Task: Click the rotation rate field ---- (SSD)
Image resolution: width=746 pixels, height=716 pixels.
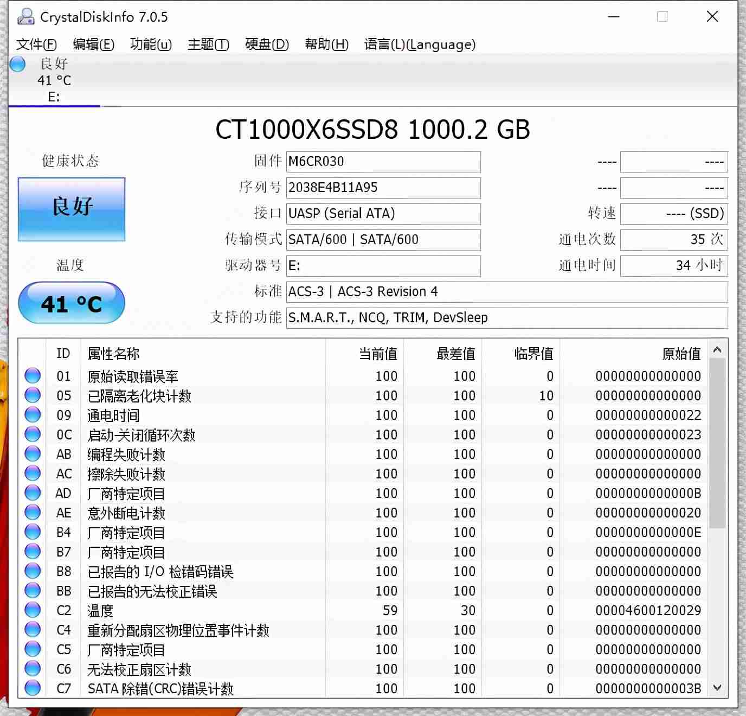Action: [674, 214]
